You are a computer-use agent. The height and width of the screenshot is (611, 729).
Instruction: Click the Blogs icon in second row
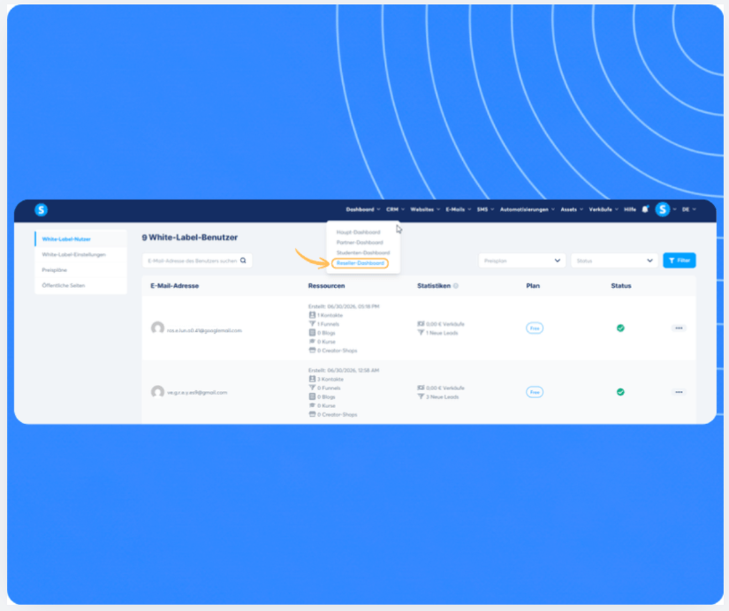coord(312,396)
